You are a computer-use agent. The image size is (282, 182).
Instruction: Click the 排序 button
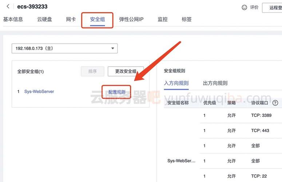click(x=92, y=71)
